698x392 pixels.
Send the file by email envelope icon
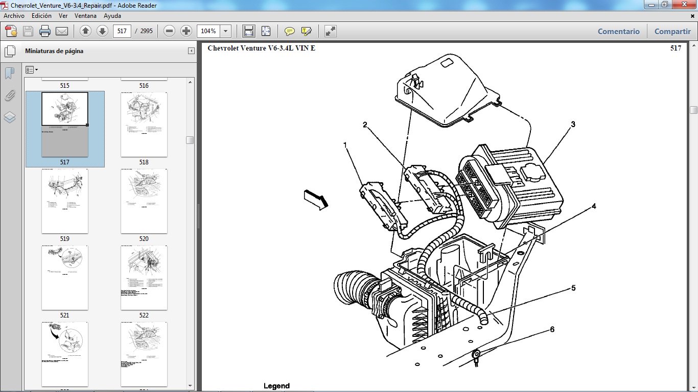[62, 31]
